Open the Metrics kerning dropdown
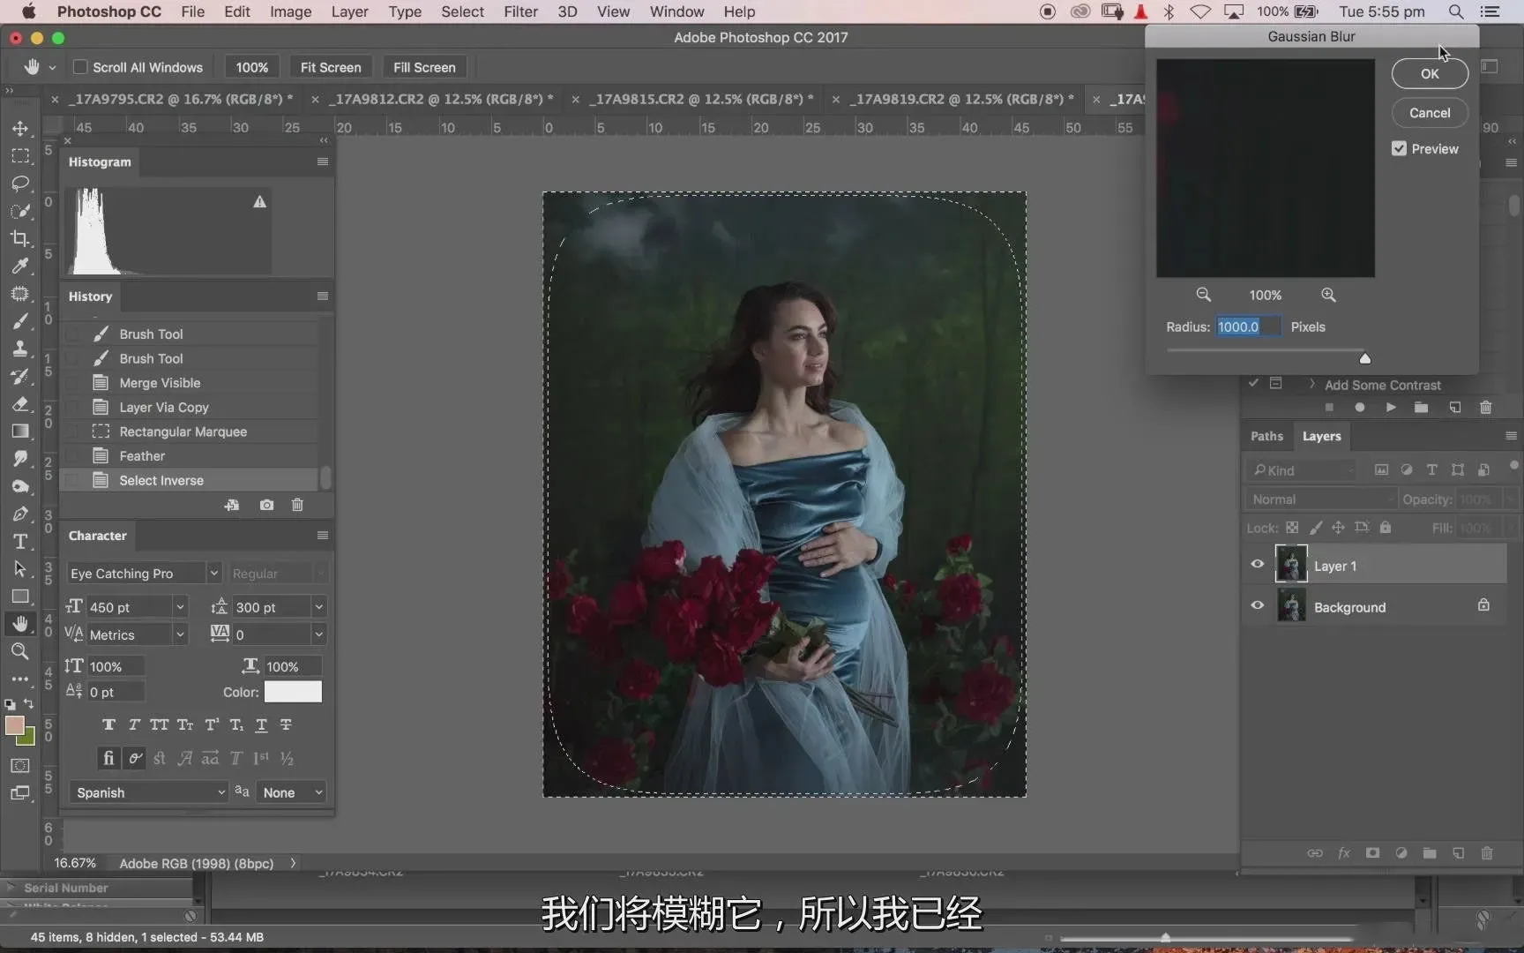 [180, 634]
